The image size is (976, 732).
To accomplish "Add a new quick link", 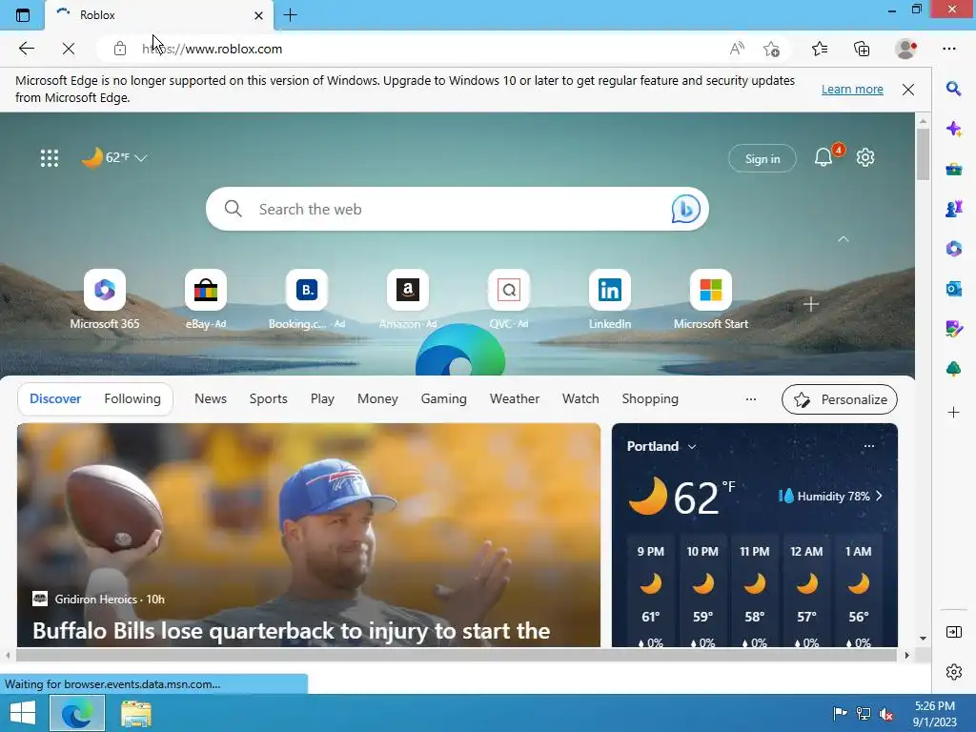I will tap(810, 304).
